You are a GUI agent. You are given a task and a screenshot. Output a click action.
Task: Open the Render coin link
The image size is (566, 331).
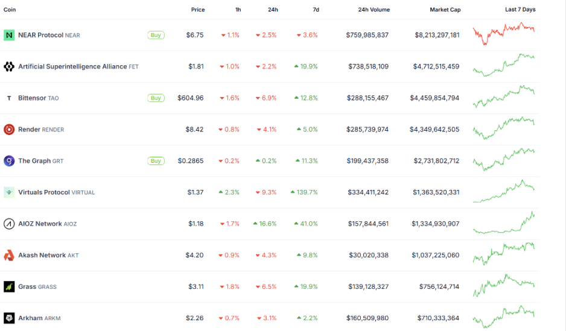(41, 130)
